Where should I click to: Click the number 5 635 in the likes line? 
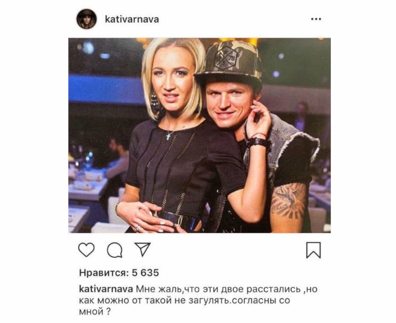point(145,273)
